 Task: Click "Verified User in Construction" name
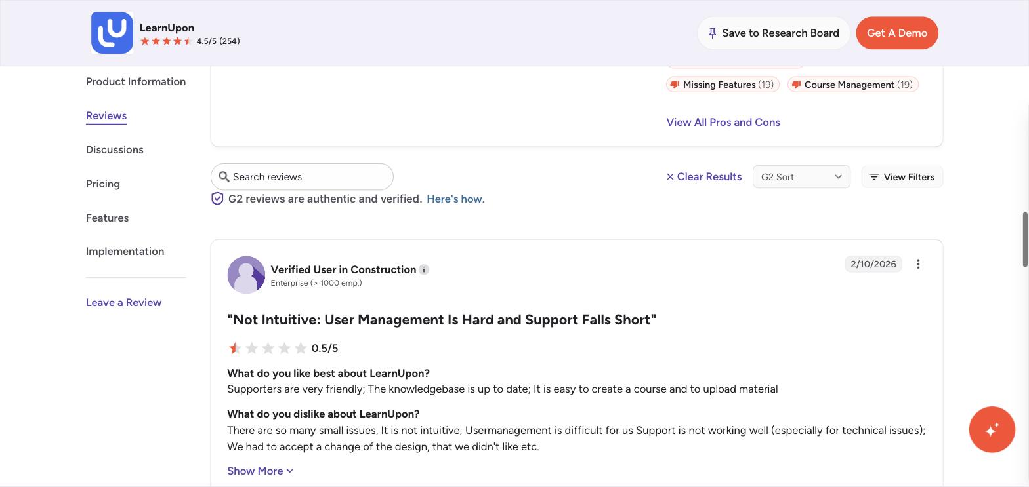[343, 269]
